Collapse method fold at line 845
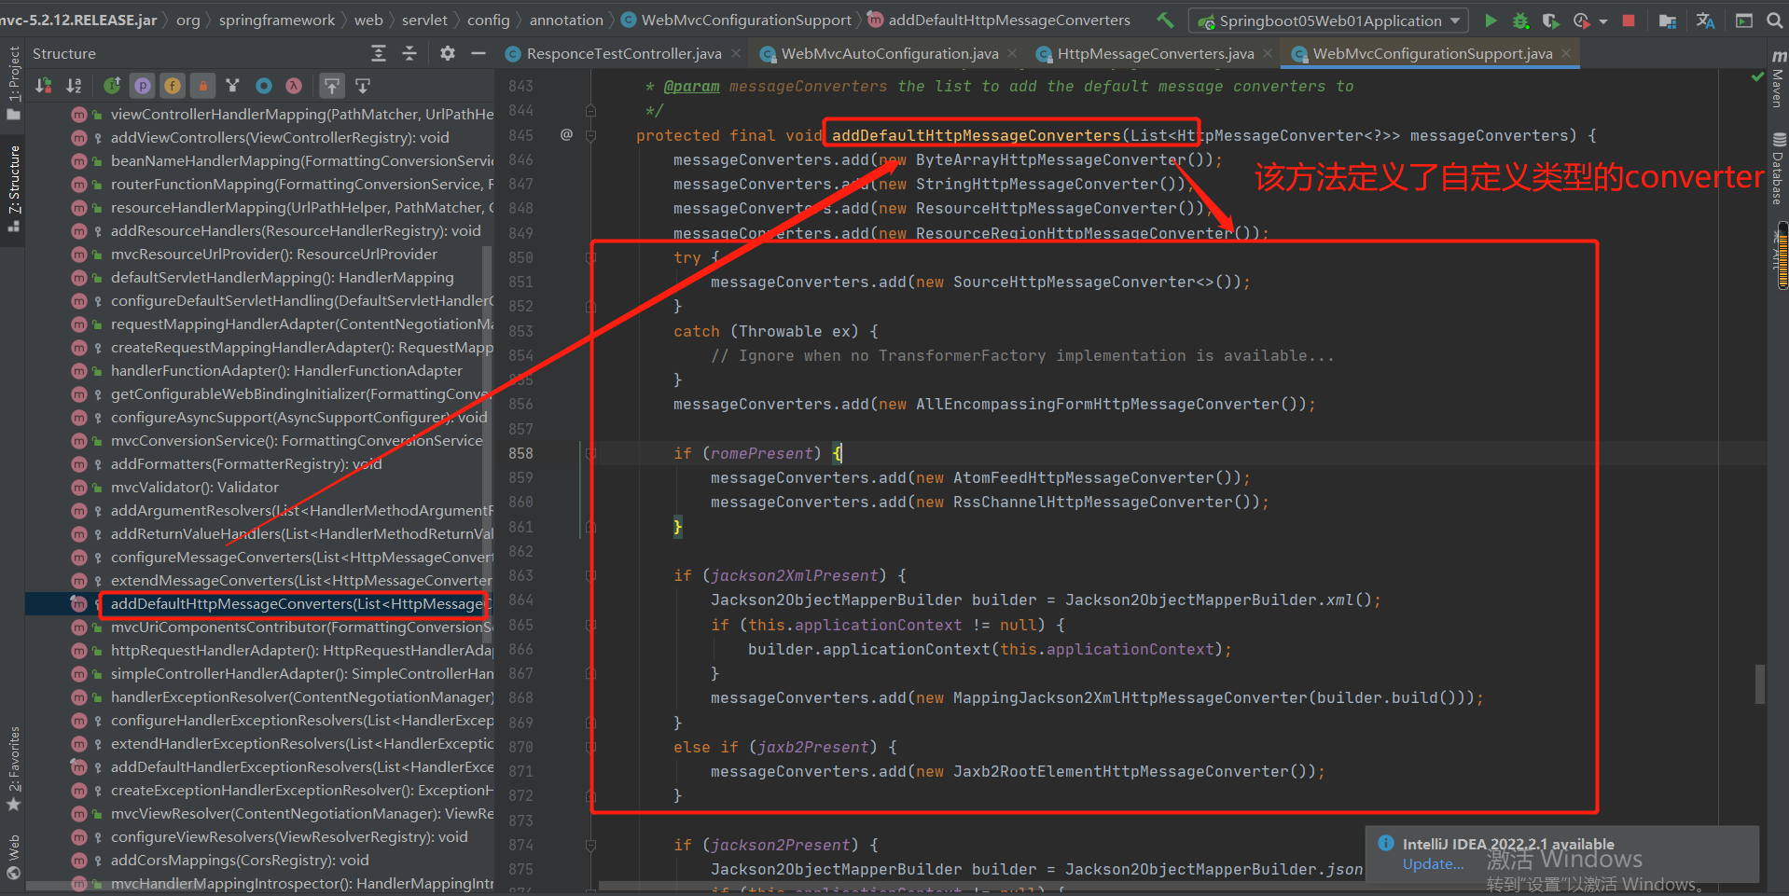The image size is (1789, 896). [x=590, y=135]
